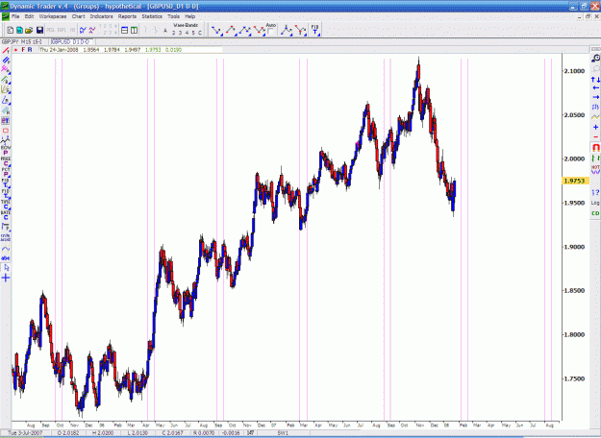Viewport: 601px width, 438px height.
Task: Open the Edit menu
Action: pos(29,16)
